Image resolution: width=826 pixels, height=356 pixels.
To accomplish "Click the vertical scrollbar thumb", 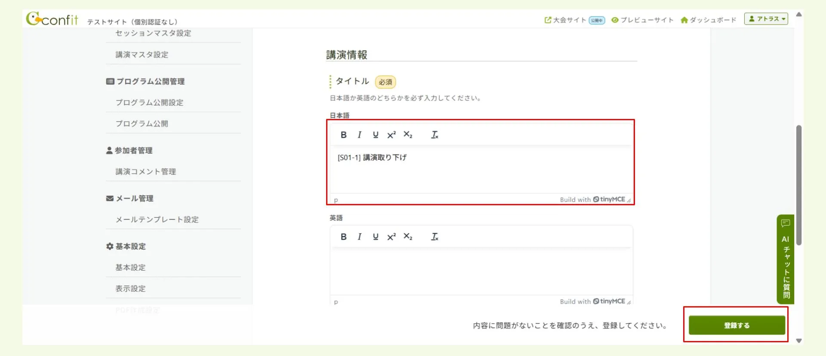I will [x=799, y=185].
